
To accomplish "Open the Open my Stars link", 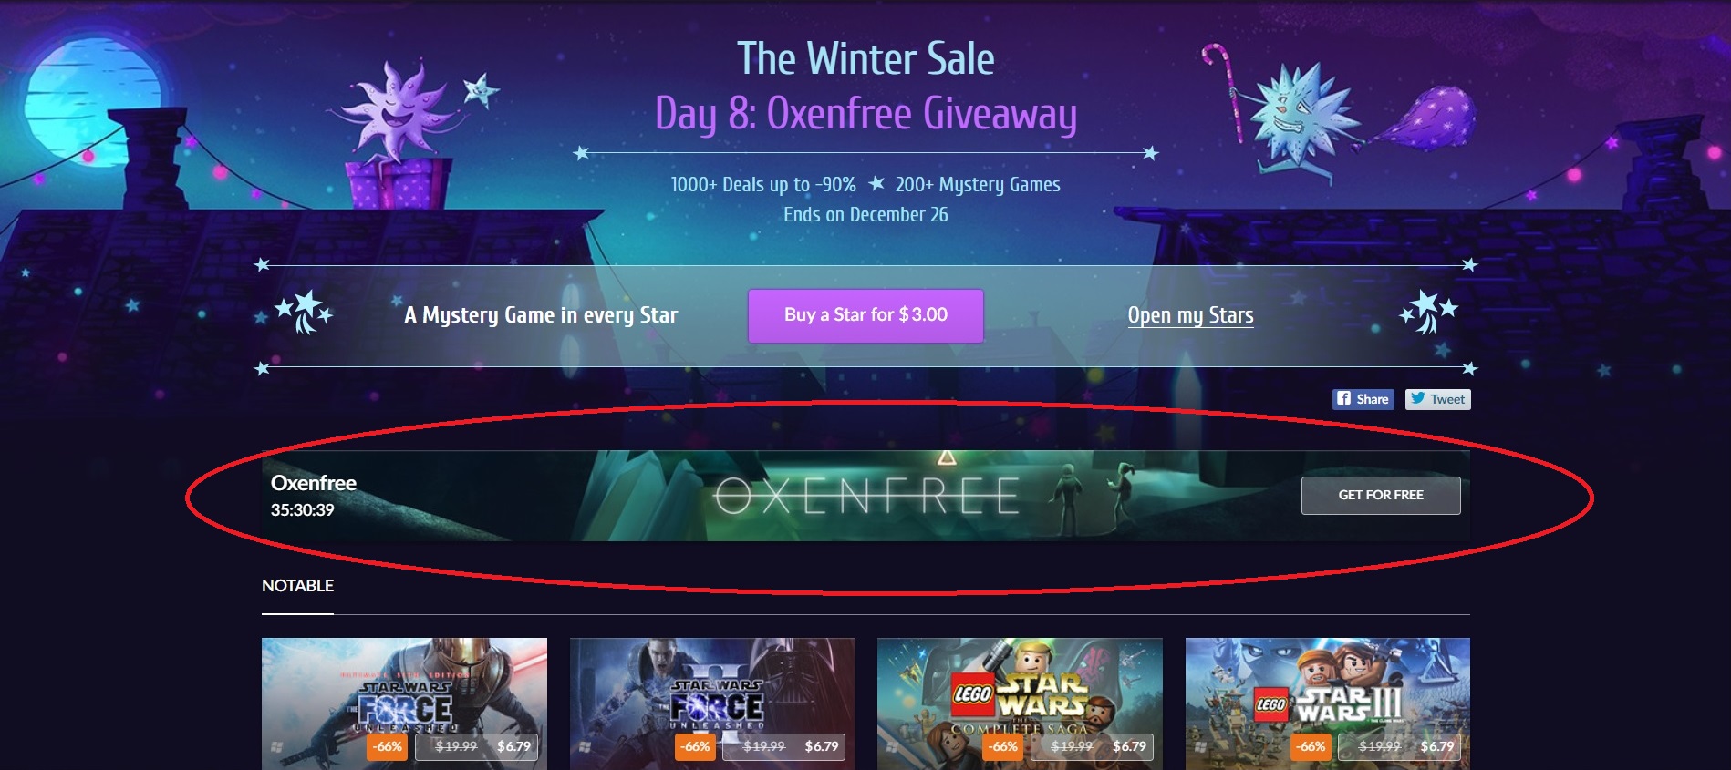I will pos(1190,315).
